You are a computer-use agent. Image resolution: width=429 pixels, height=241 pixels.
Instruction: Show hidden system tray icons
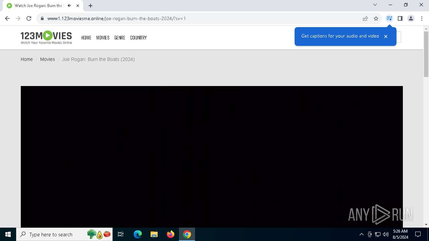pos(362,234)
